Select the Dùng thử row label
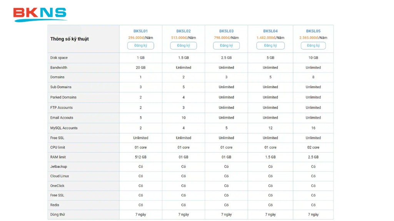Screen dimensions: 394x221 [x=57, y=214]
